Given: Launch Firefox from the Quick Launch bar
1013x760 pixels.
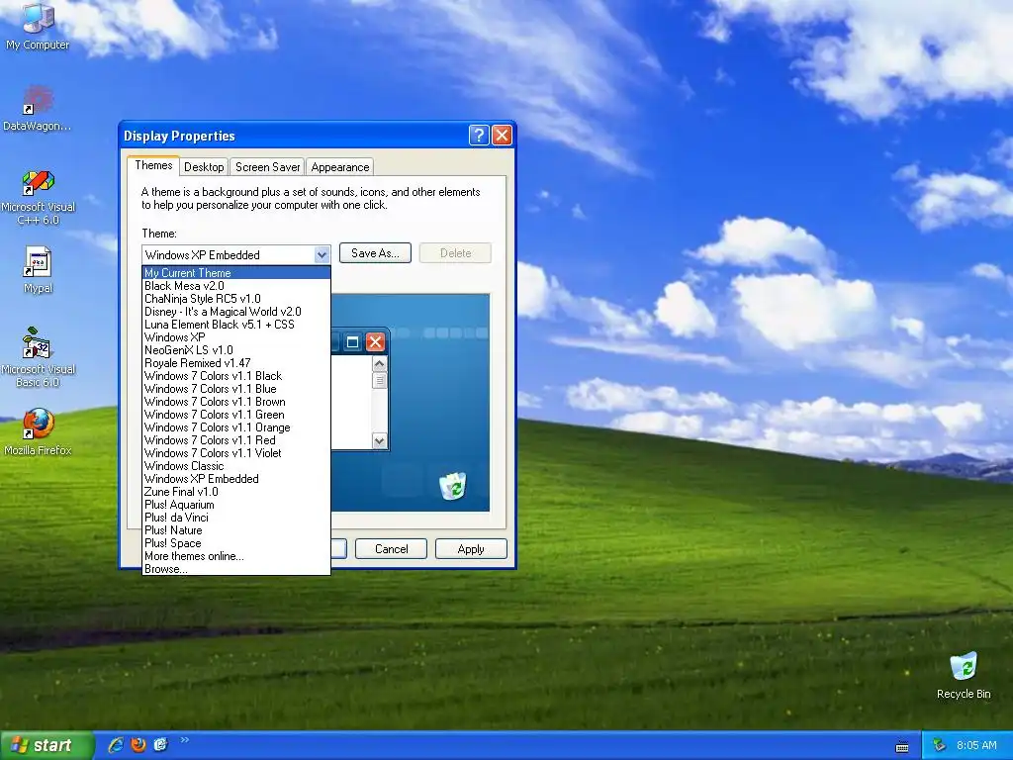Looking at the screenshot, I should [138, 744].
